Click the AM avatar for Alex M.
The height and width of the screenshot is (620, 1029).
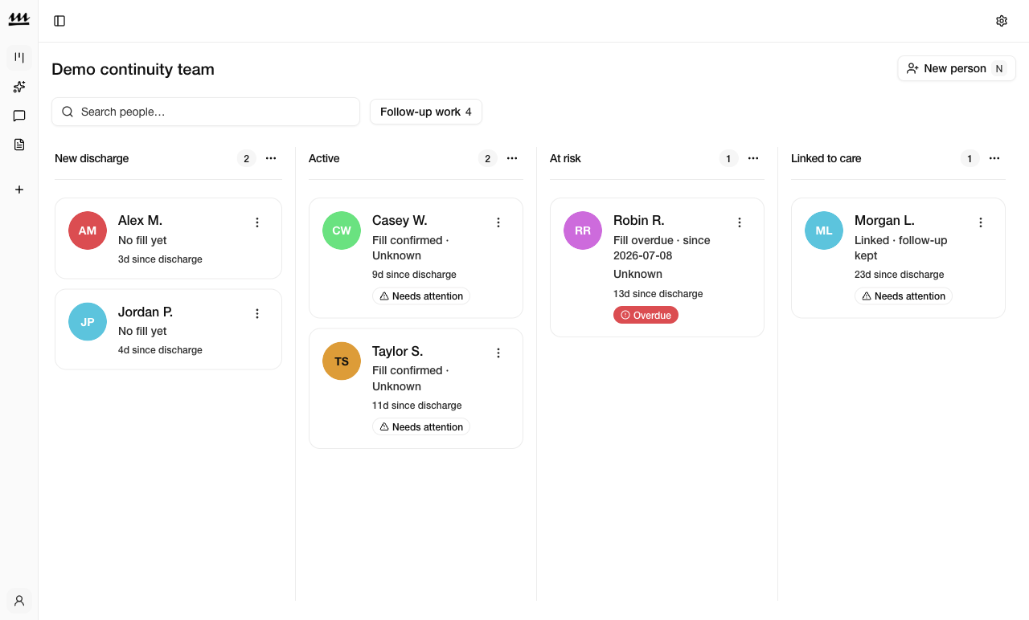(x=88, y=230)
